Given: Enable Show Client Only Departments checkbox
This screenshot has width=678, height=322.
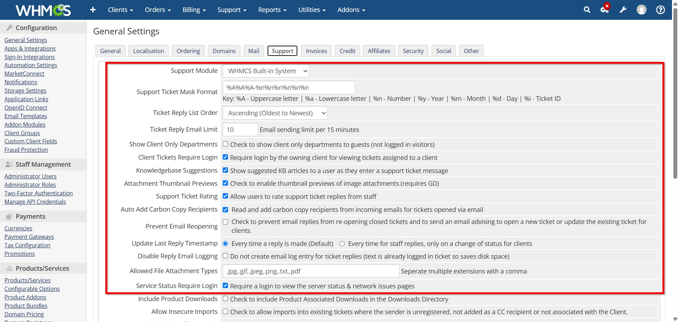Looking at the screenshot, I should pos(225,144).
